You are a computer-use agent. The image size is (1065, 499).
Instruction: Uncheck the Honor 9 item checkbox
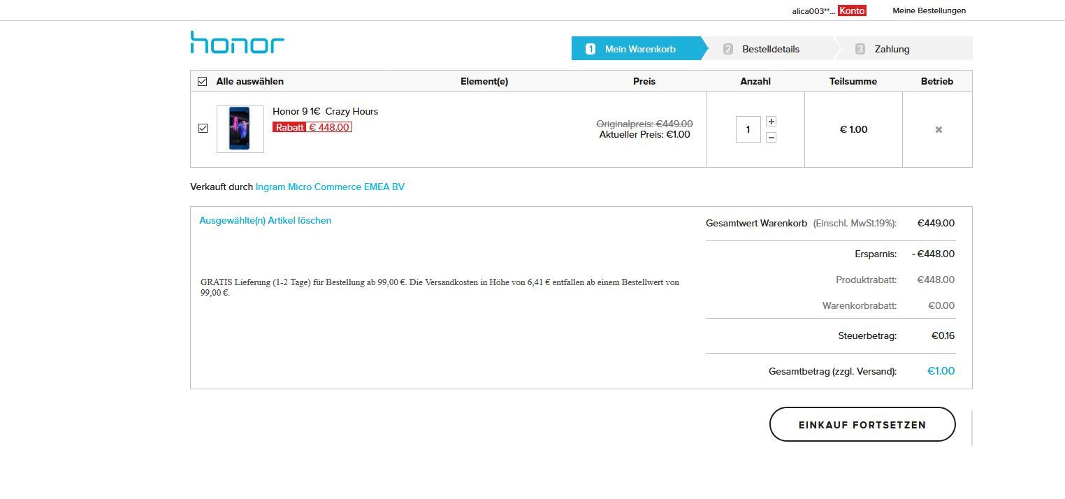(203, 128)
